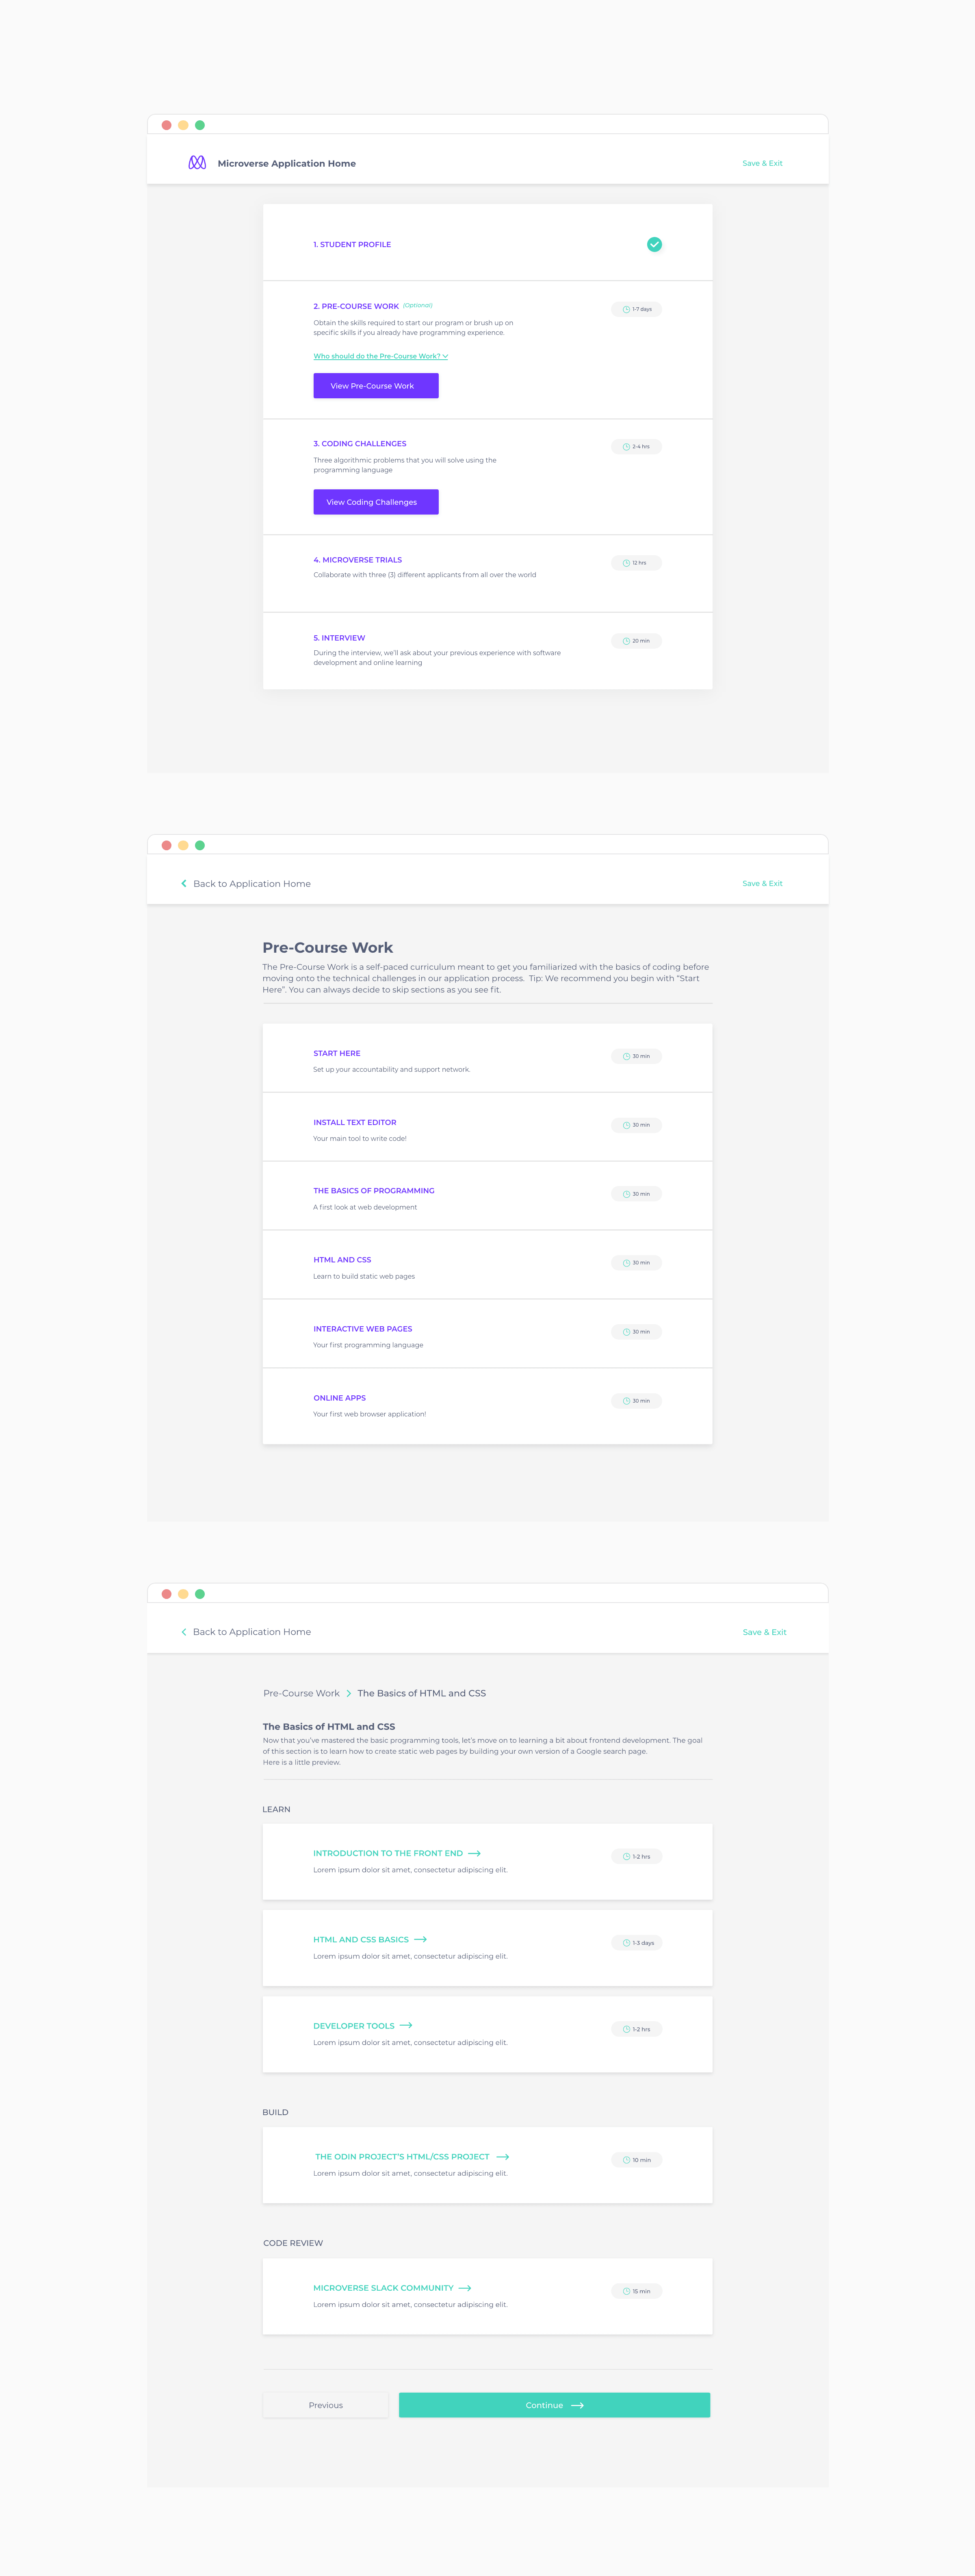This screenshot has height=2576, width=975.
Task: Click 1-2 hrs clock in DEVELOPER TOOLS card
Action: (x=626, y=2029)
